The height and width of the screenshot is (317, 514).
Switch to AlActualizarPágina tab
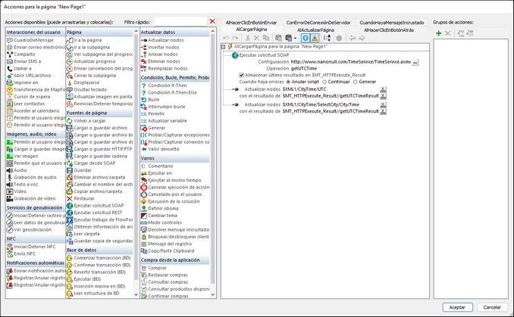point(315,30)
